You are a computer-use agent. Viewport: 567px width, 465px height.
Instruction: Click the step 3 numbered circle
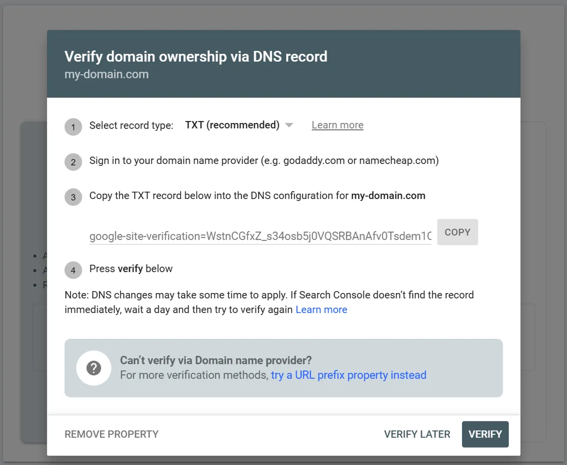[73, 197]
